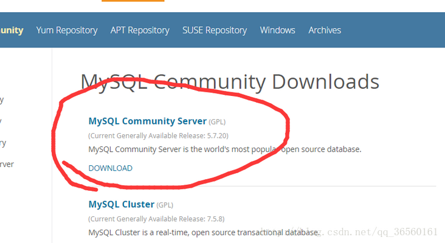Viewport: 445px width, 243px height.
Task: Click the MySQL Cluster release 7.5.8 text
Action: tap(156, 219)
